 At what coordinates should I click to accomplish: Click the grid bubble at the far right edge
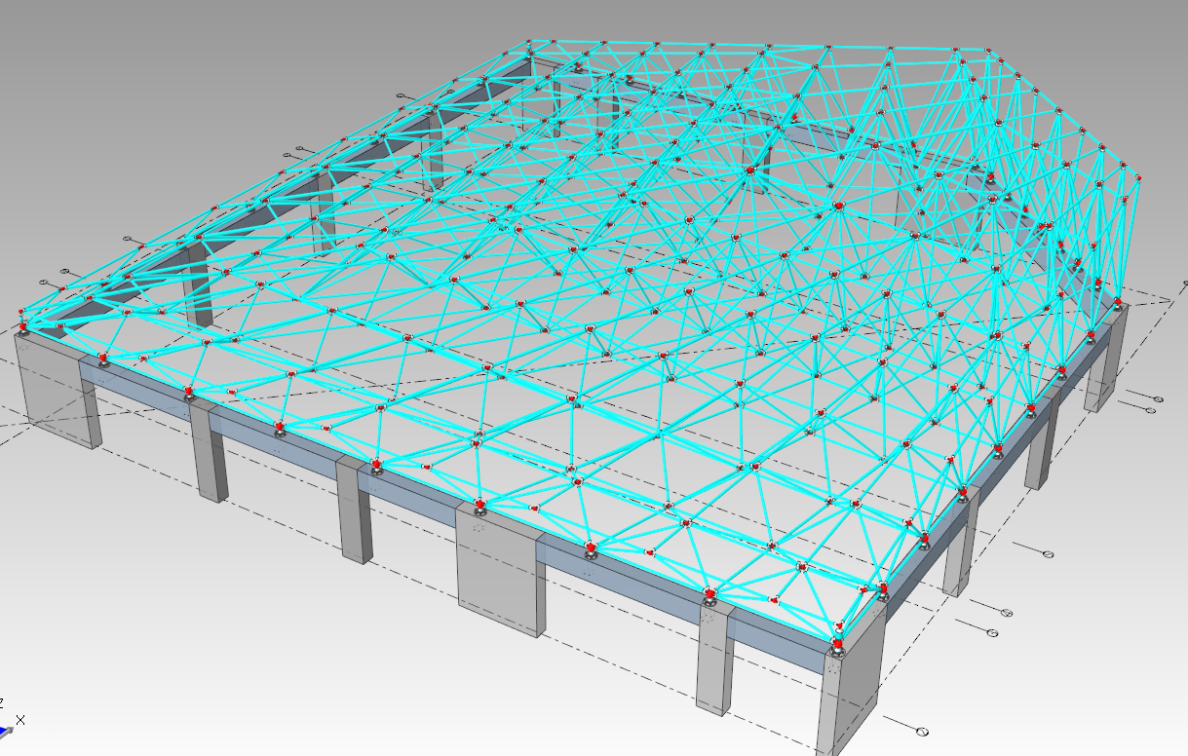coord(1184,283)
